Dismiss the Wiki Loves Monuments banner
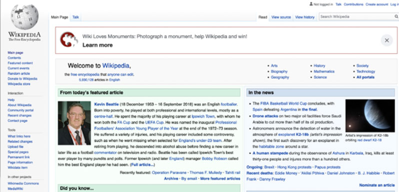This screenshot has width=399, height=192. (387, 40)
